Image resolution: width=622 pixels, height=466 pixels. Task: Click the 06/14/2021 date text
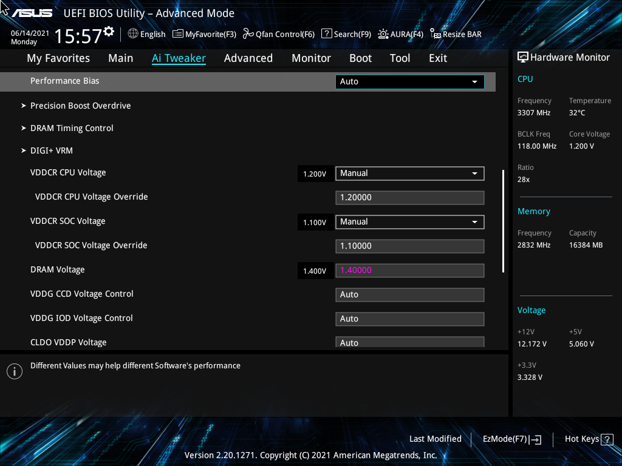pos(30,33)
